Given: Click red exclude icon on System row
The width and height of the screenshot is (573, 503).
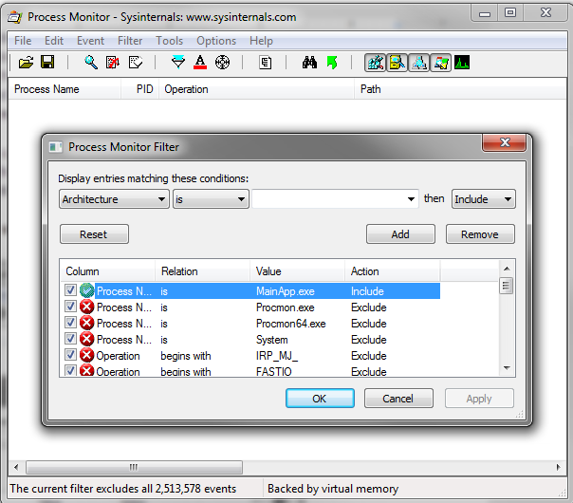Looking at the screenshot, I should click(x=87, y=339).
